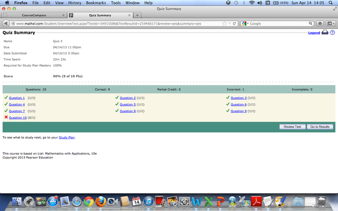Enter full screen with the window arrows icon
The width and height of the screenshot is (338, 211).
pos(335,9)
